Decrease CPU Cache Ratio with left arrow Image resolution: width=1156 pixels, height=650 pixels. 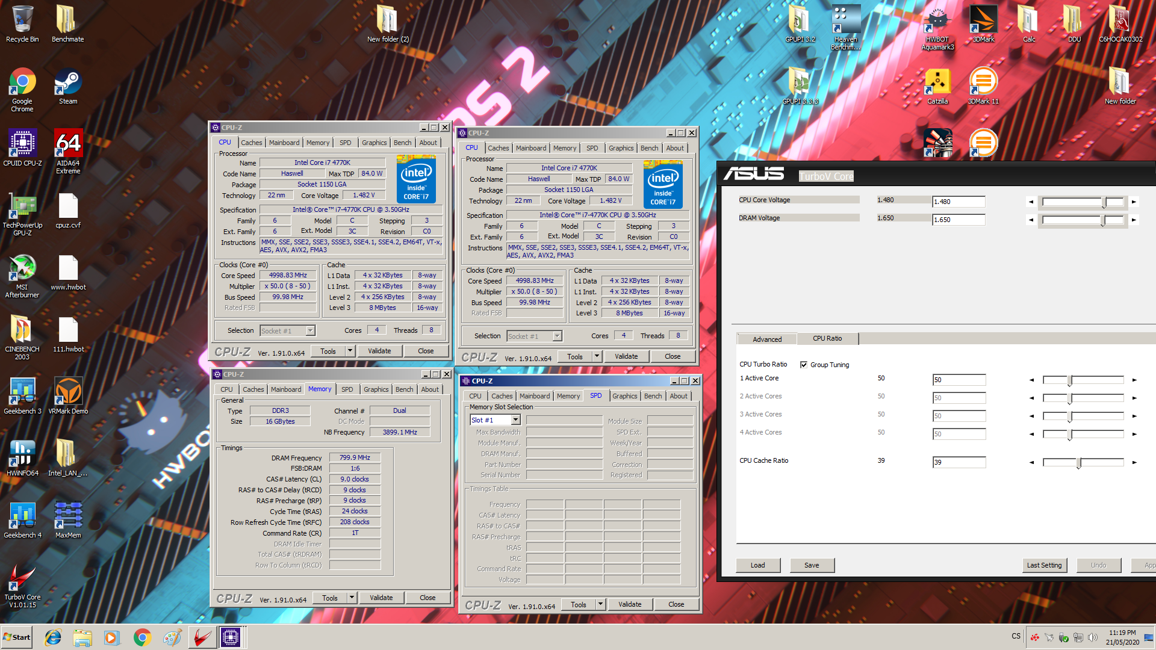click(1031, 462)
